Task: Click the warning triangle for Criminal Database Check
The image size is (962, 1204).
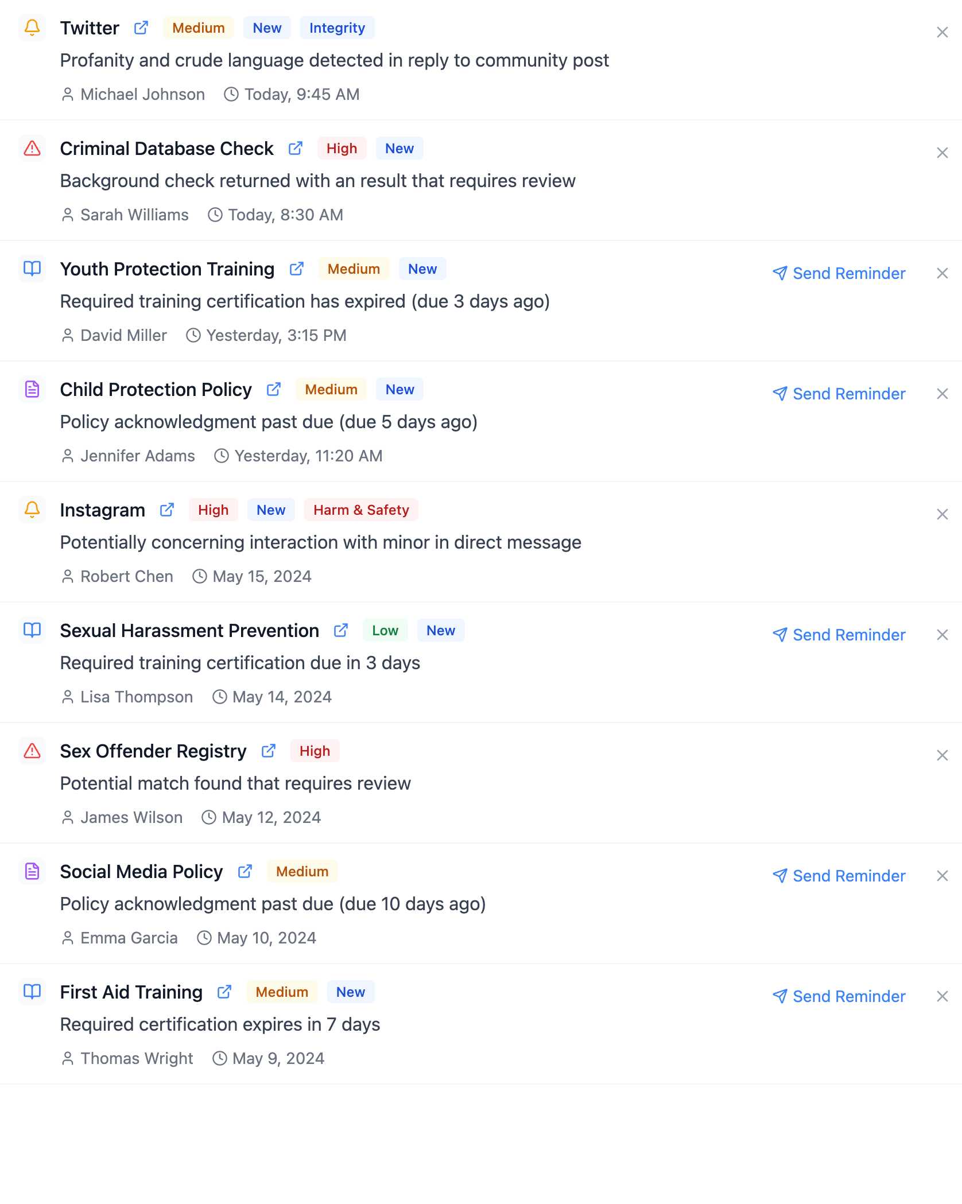Action: pos(32,148)
